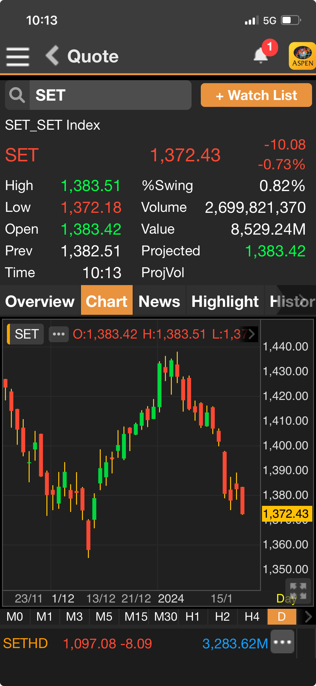Tap the SET symbol search field
This screenshot has width=316, height=686.
pyautogui.click(x=110, y=95)
